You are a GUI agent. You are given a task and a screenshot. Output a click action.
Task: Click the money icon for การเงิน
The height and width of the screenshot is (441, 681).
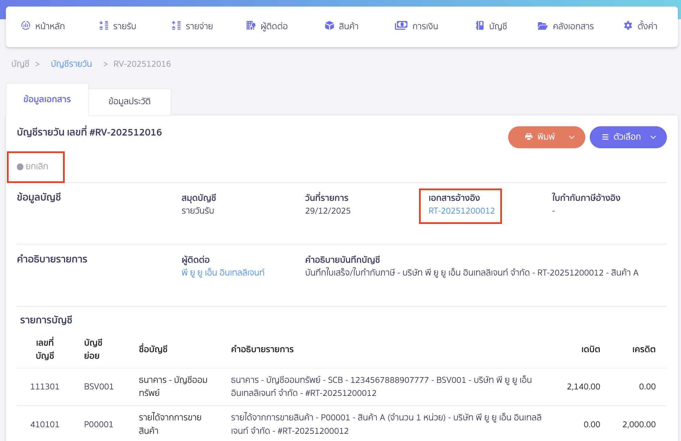click(x=401, y=26)
